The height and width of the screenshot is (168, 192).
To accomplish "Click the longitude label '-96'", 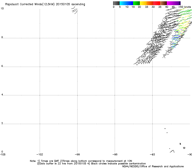I will [115, 154].
